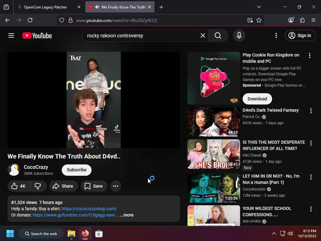Open the Windows Start menu
Image resolution: width=321 pixels, height=241 pixels.
[10, 233]
